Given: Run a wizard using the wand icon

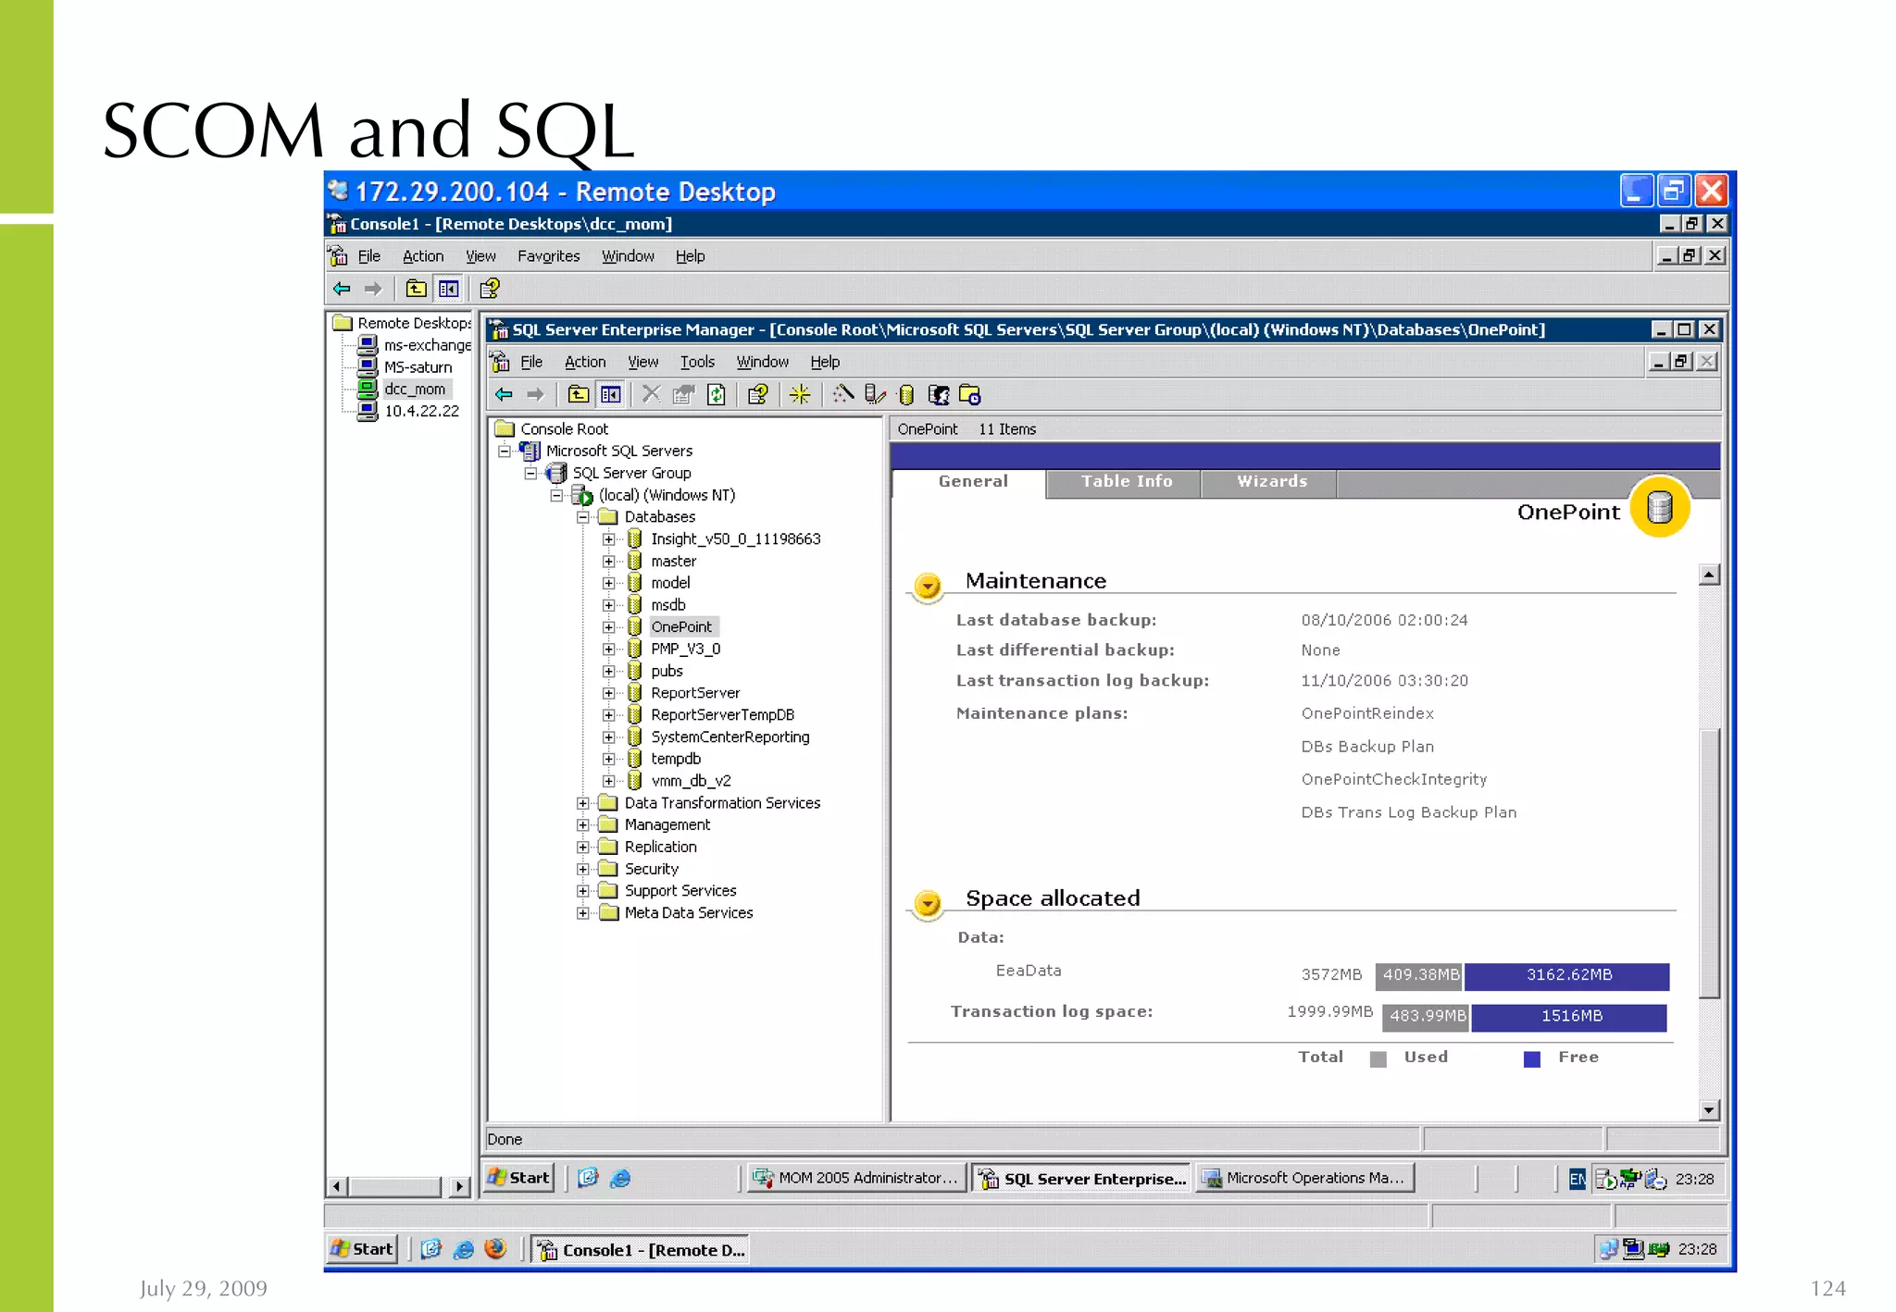Looking at the screenshot, I should click(x=842, y=395).
